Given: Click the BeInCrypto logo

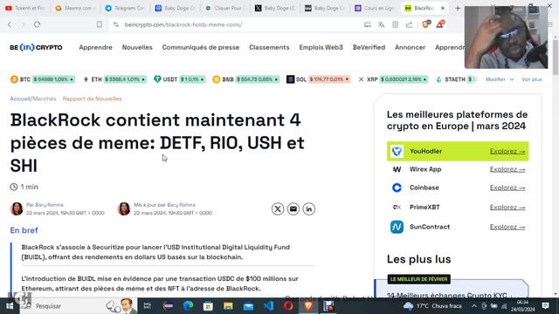Looking at the screenshot, I should coord(36,47).
